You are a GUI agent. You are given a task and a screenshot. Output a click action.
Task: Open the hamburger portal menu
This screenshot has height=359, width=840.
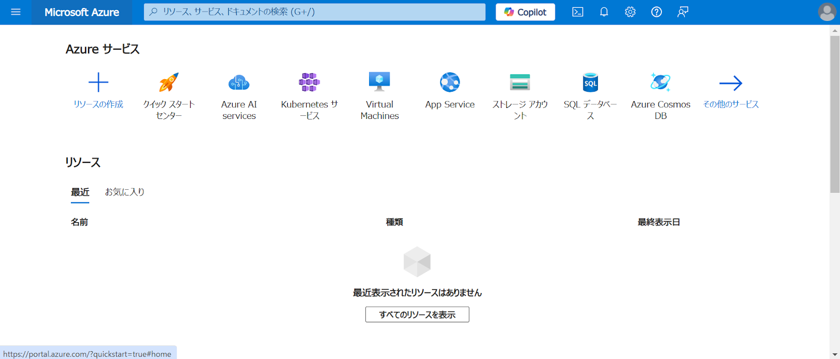pyautogui.click(x=16, y=12)
